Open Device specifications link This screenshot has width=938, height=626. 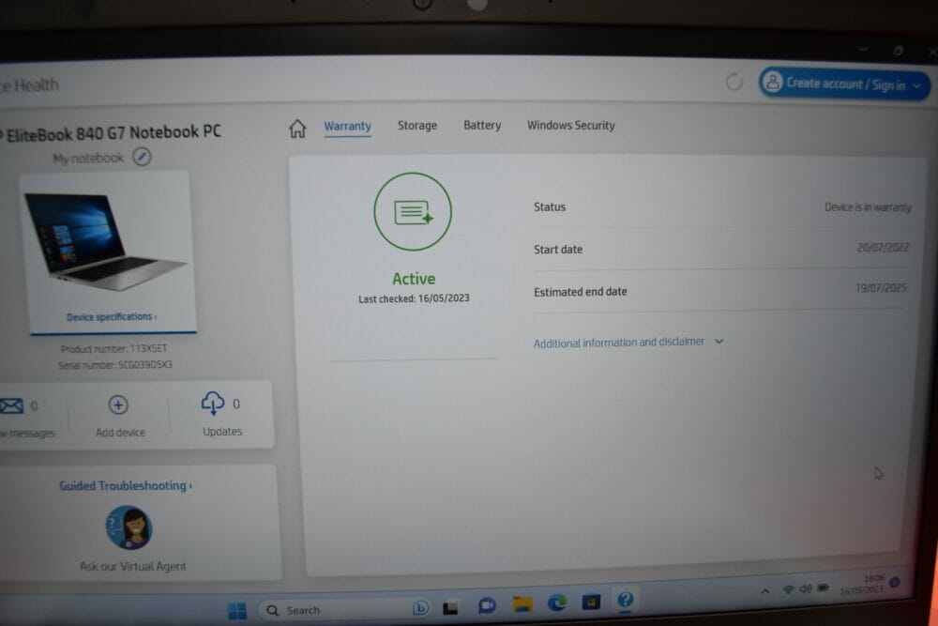coord(112,316)
